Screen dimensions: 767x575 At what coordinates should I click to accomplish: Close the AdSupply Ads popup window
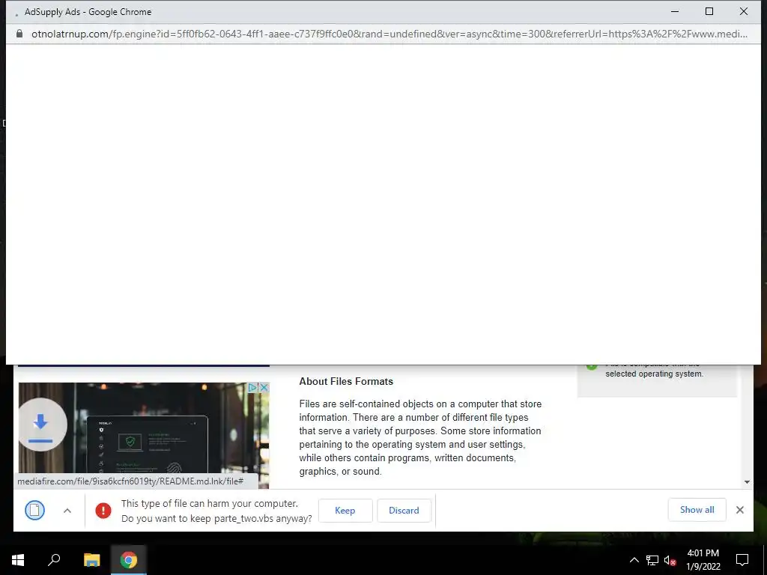744,11
